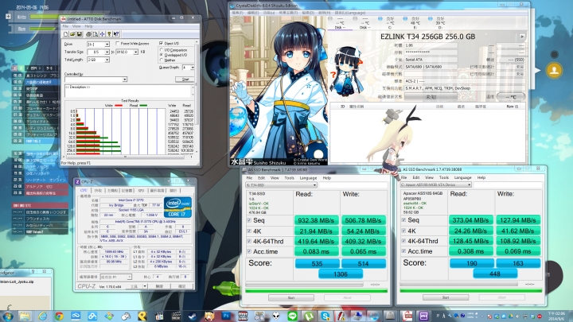Open Tools menu in T34-SSD AS SSD window
This screenshot has width=573, height=322.
290,178
